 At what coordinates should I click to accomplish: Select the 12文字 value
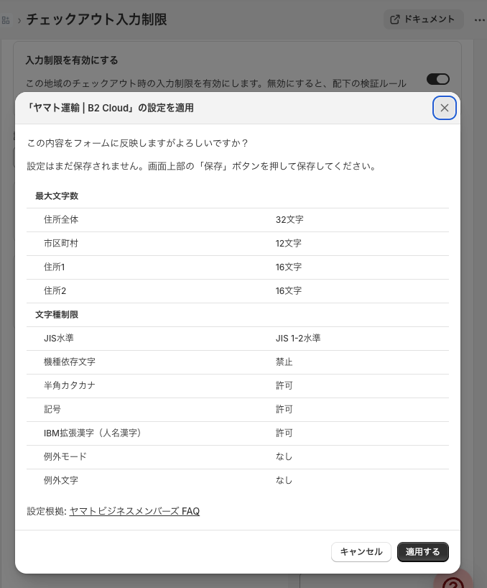289,243
